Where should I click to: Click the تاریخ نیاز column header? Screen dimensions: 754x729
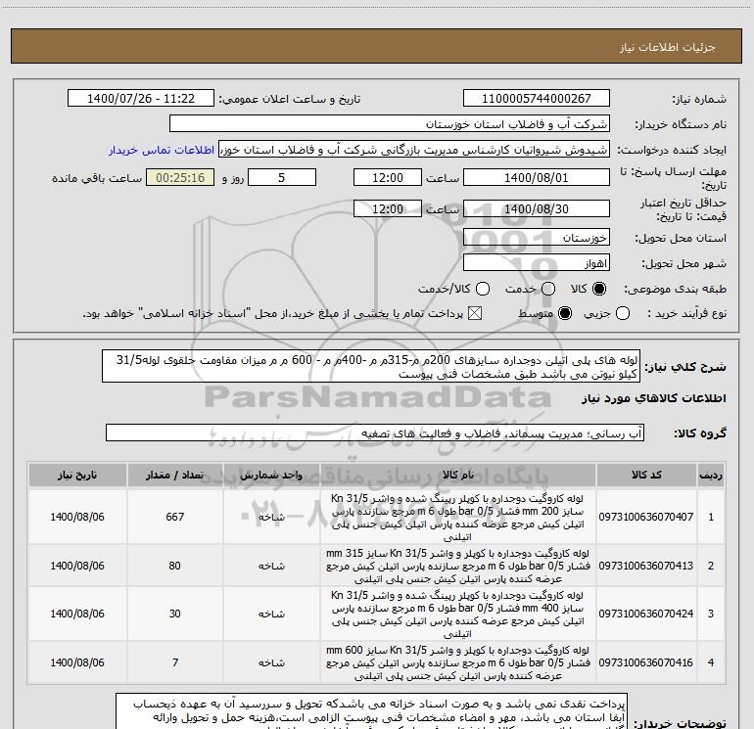[77, 475]
